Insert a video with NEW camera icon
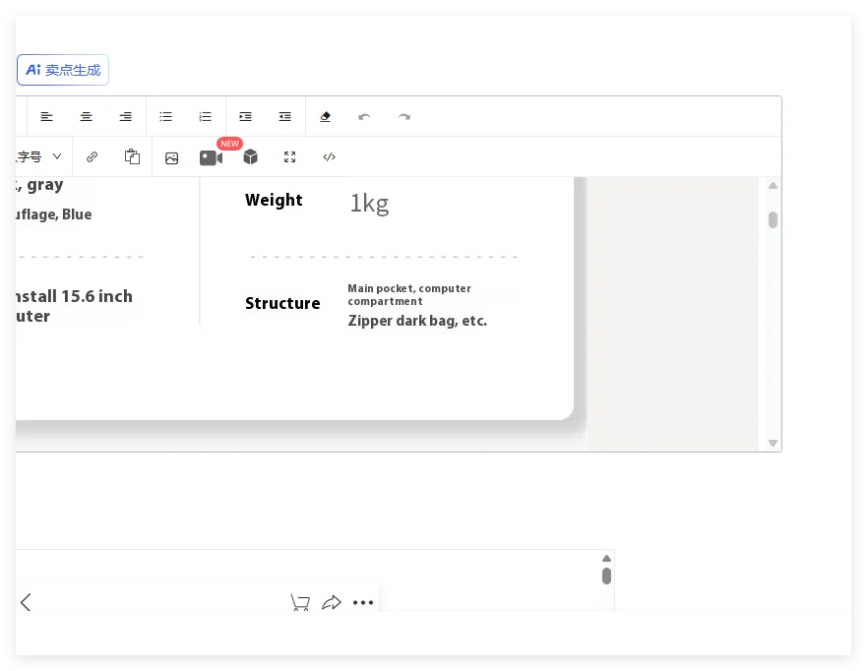Image resolution: width=867 pixels, height=671 pixels. pos(212,158)
